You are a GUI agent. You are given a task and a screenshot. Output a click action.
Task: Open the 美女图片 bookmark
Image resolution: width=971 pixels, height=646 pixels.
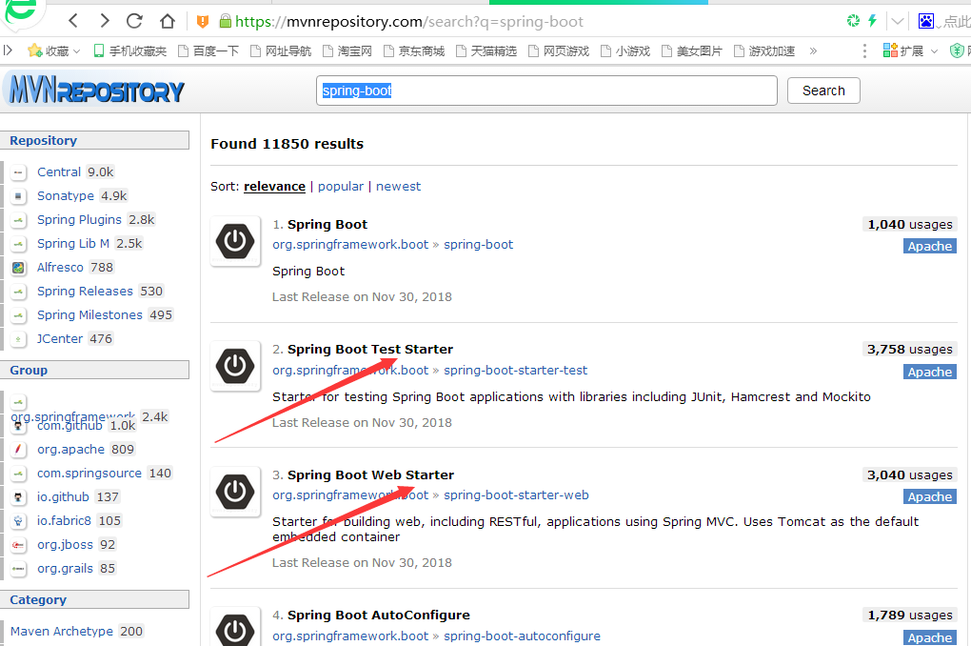tap(692, 50)
